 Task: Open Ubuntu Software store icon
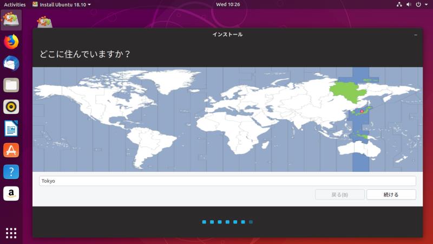[11, 150]
